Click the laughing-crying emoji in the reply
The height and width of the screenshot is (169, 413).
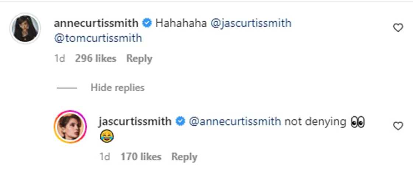(x=107, y=137)
